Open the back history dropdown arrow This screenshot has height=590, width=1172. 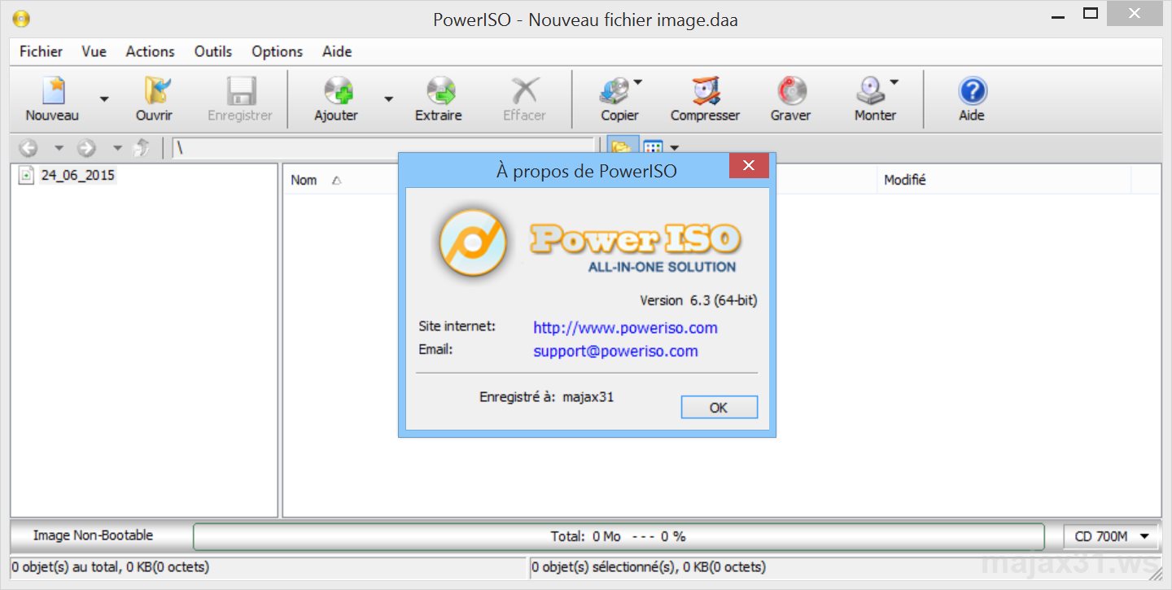coord(59,148)
